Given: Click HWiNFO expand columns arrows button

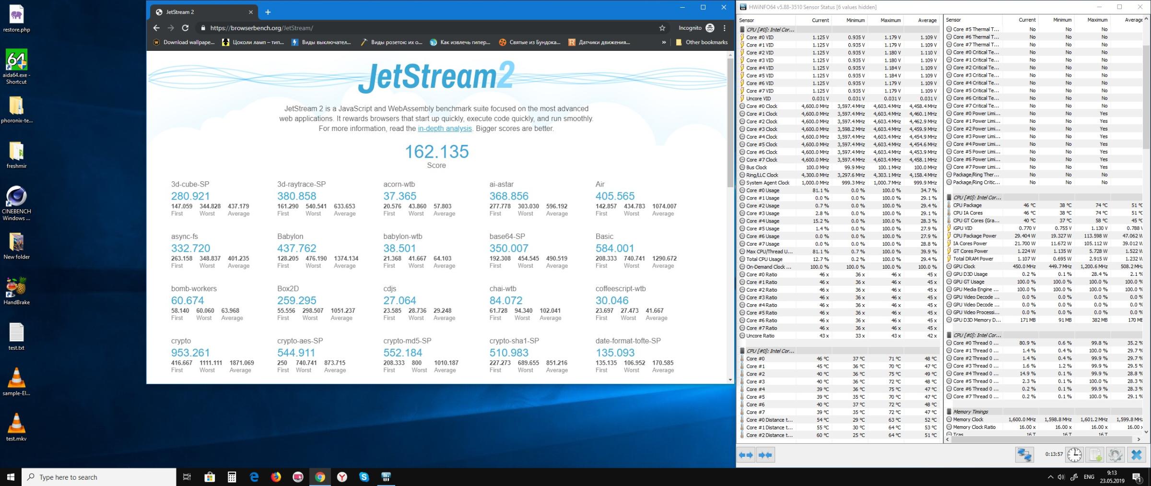Looking at the screenshot, I should coord(746,455).
